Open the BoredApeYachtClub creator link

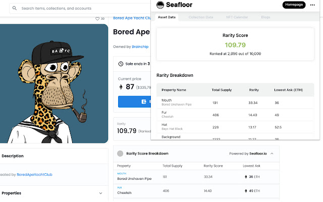click(34, 175)
